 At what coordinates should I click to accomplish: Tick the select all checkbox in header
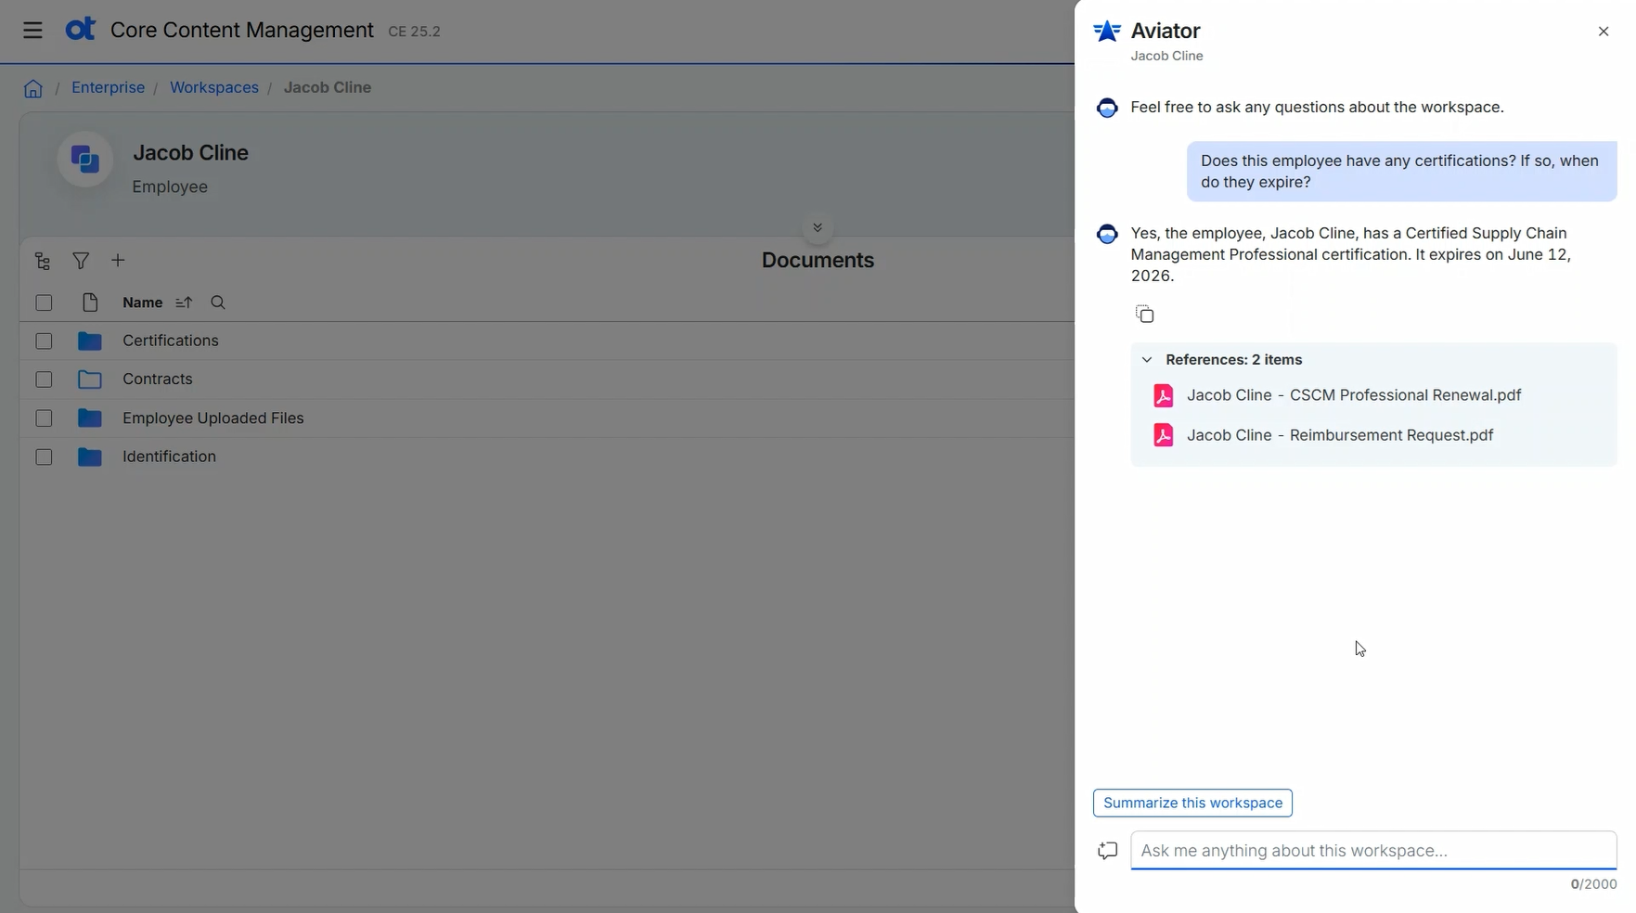click(44, 302)
